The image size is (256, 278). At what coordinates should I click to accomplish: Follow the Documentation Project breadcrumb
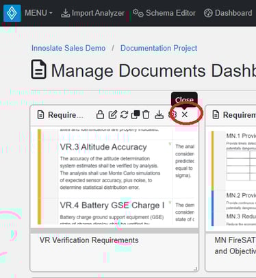pyautogui.click(x=159, y=48)
